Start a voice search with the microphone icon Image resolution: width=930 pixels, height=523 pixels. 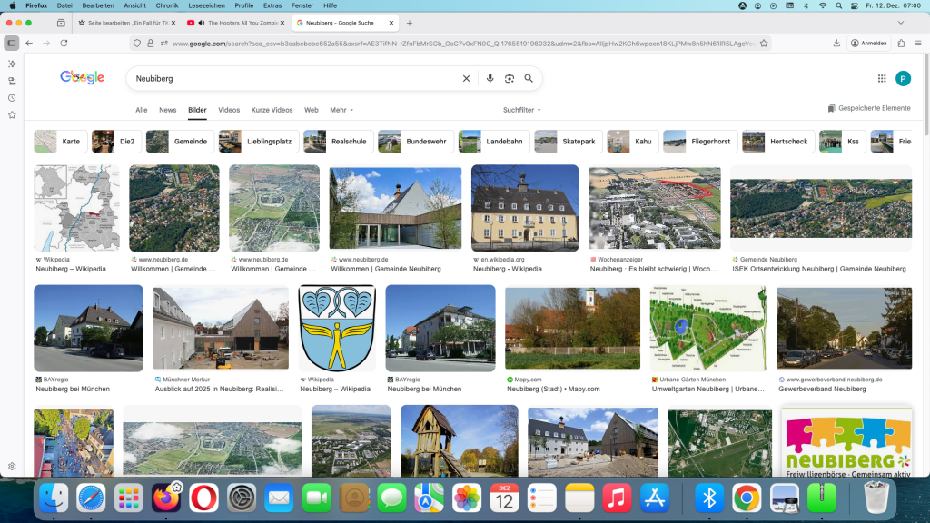[x=490, y=78]
